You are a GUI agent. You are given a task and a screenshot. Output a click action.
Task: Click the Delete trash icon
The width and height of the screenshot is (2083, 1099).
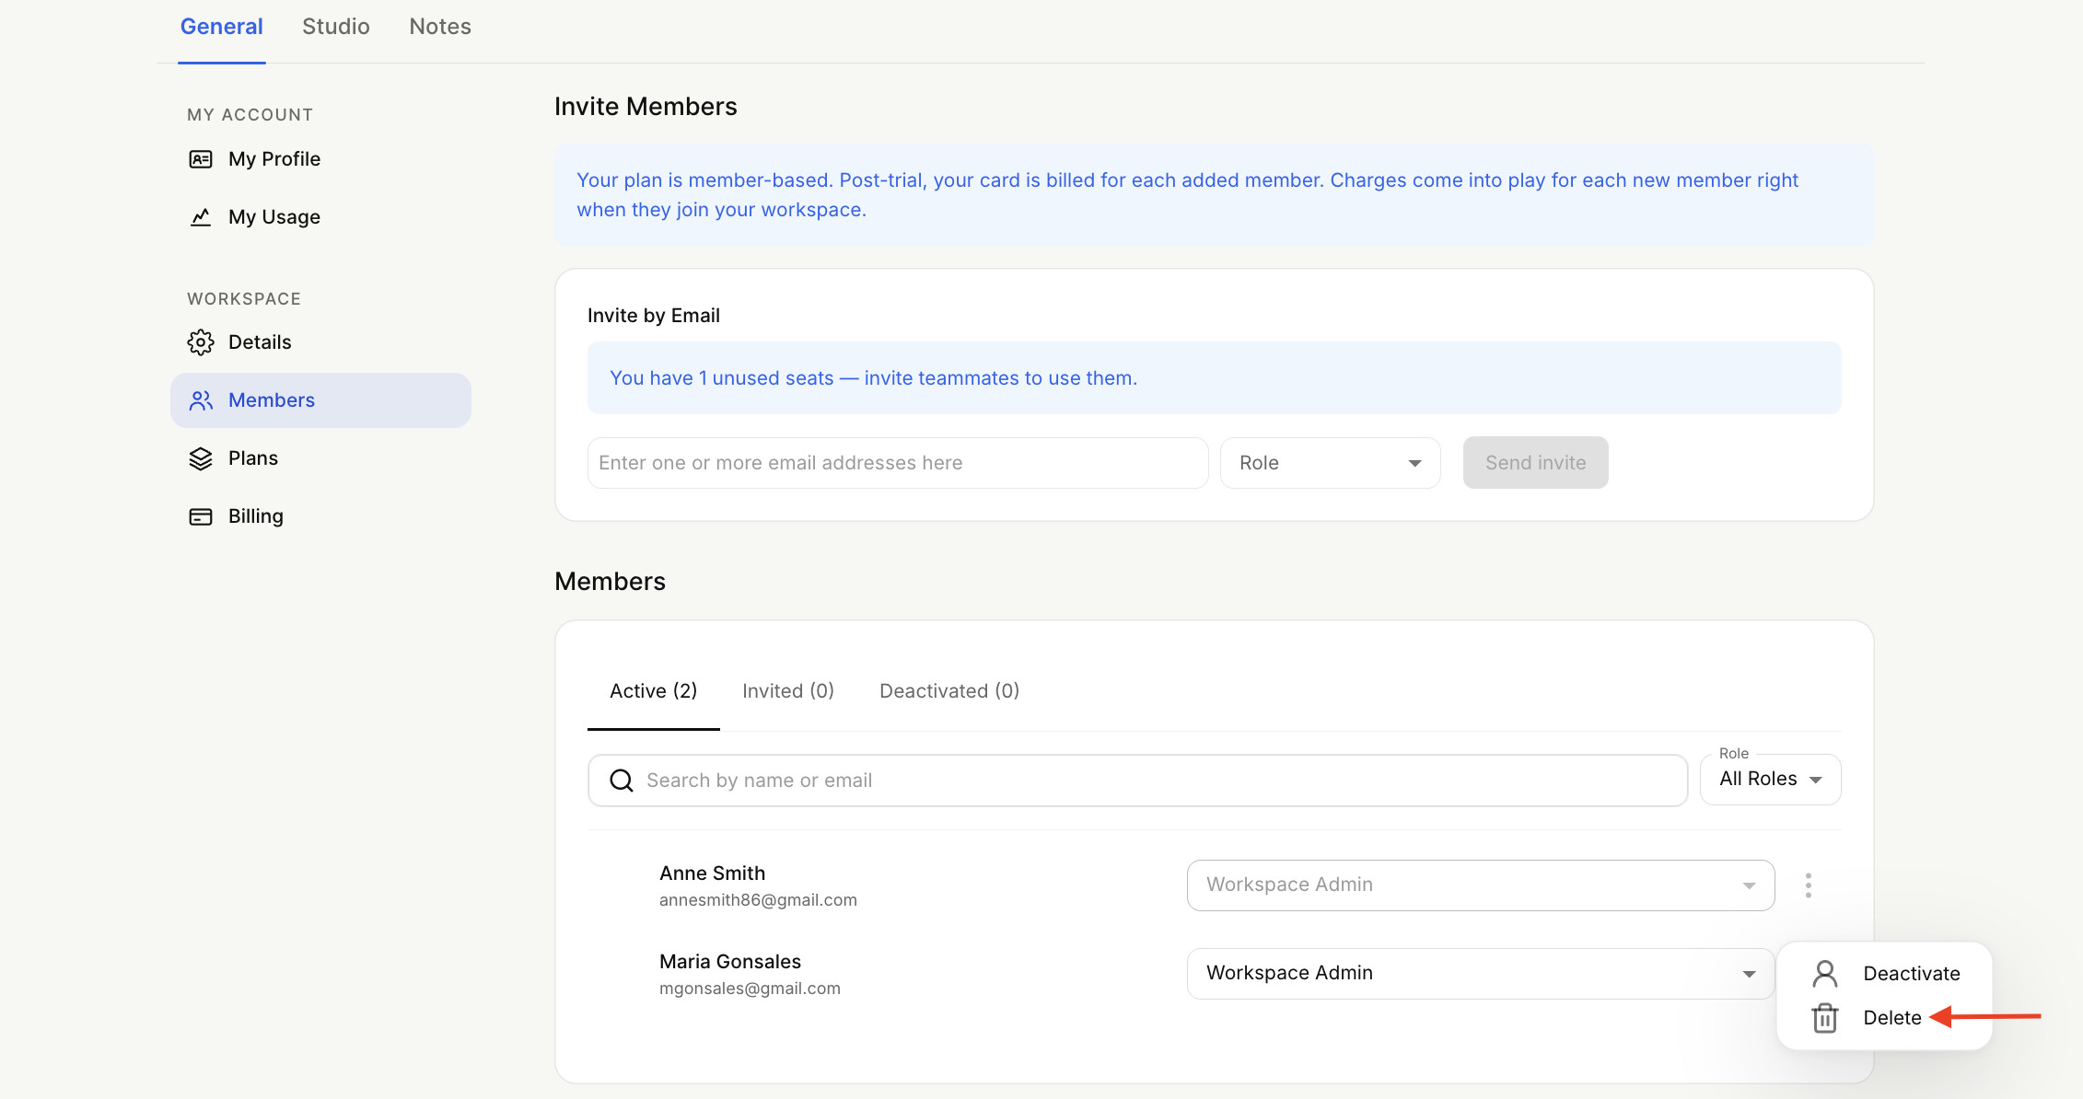click(1825, 1018)
